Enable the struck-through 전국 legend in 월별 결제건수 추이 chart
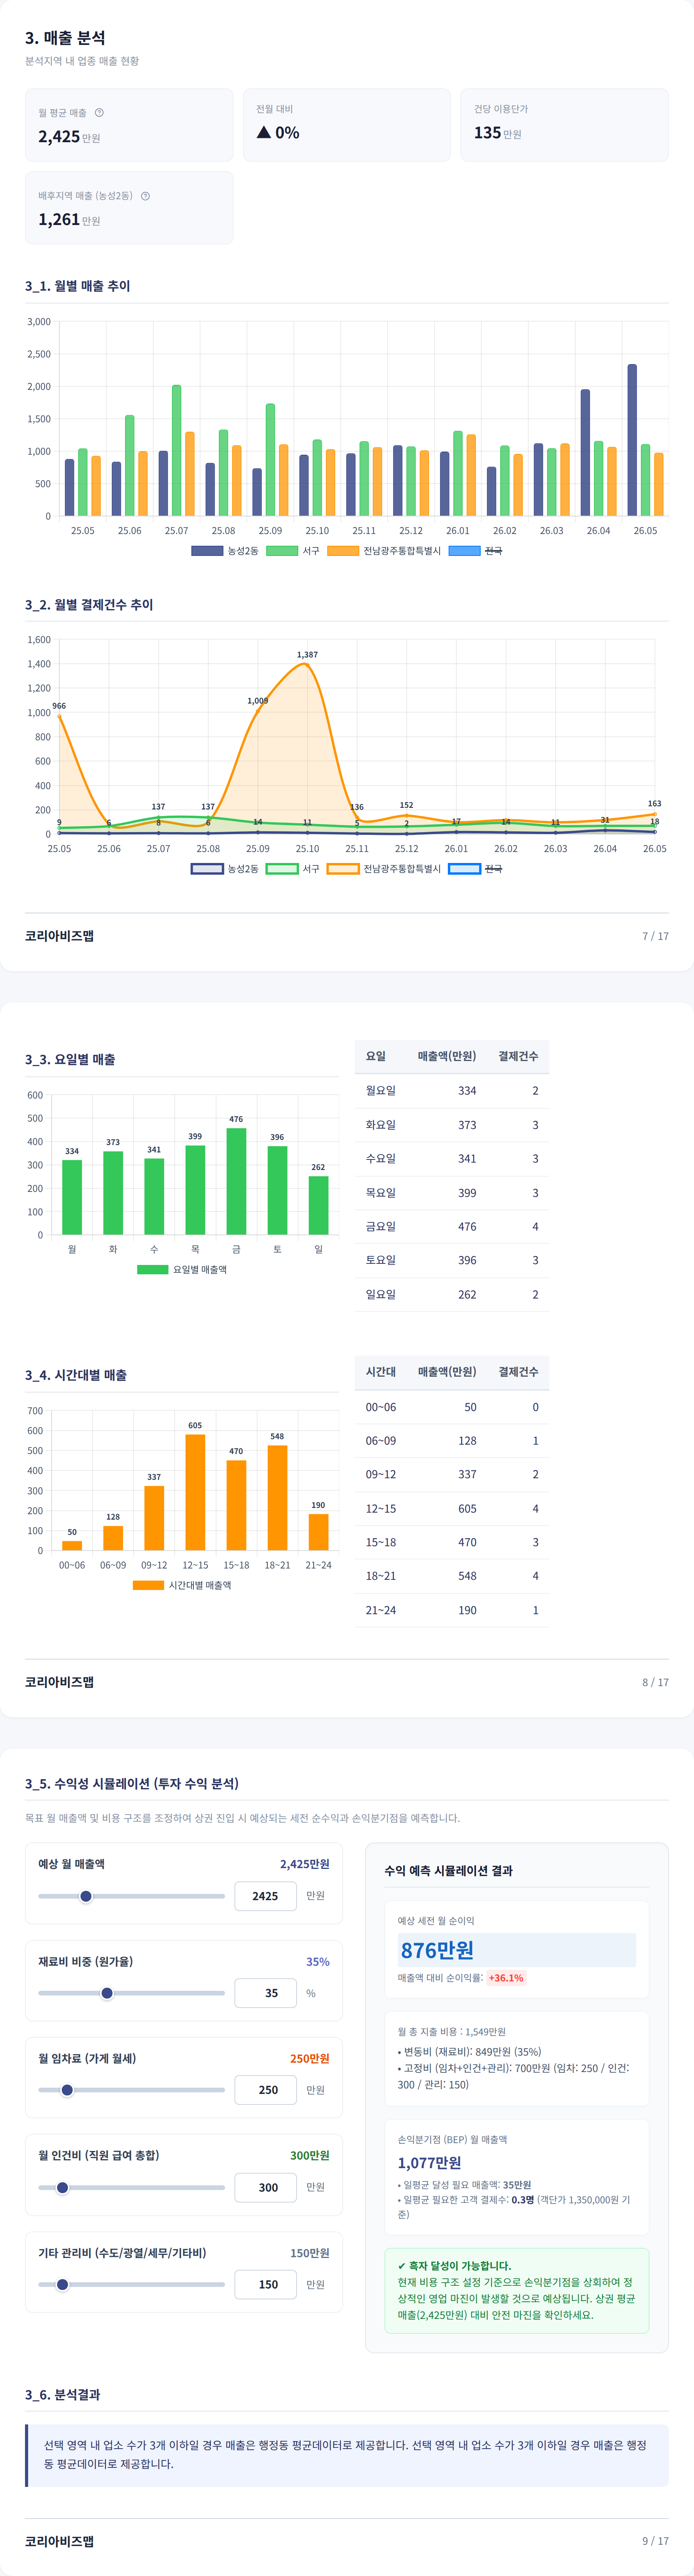 pyautogui.click(x=475, y=869)
